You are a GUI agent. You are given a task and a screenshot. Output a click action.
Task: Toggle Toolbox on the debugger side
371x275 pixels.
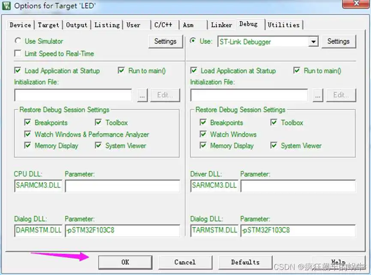(273, 122)
